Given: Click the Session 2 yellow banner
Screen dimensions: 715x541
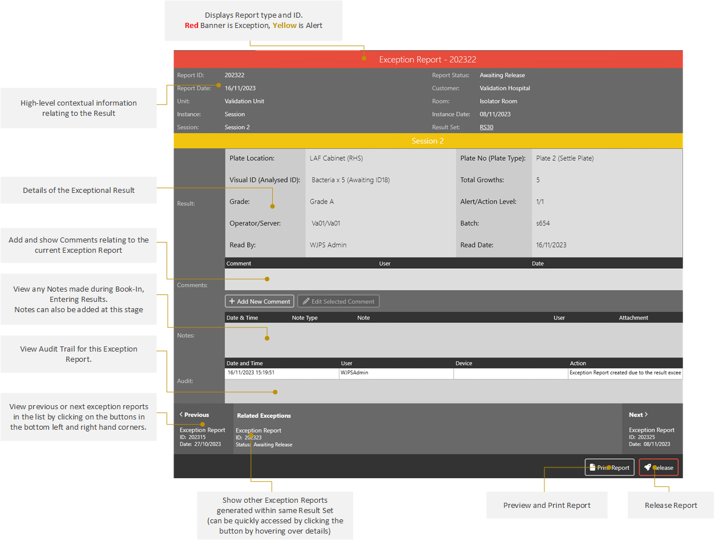Looking at the screenshot, I should click(428, 140).
